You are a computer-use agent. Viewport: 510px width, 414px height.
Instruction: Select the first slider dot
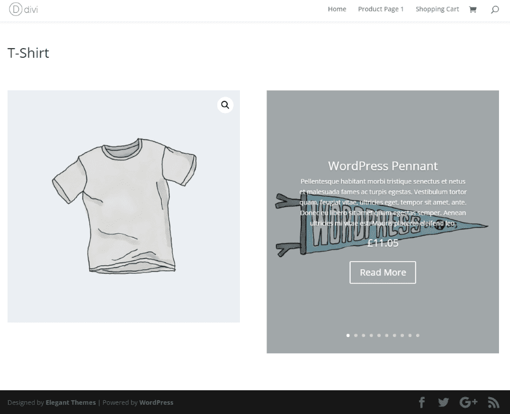coord(348,335)
